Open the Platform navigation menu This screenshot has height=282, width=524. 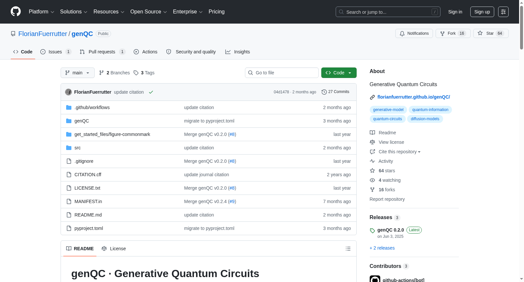pyautogui.click(x=42, y=12)
